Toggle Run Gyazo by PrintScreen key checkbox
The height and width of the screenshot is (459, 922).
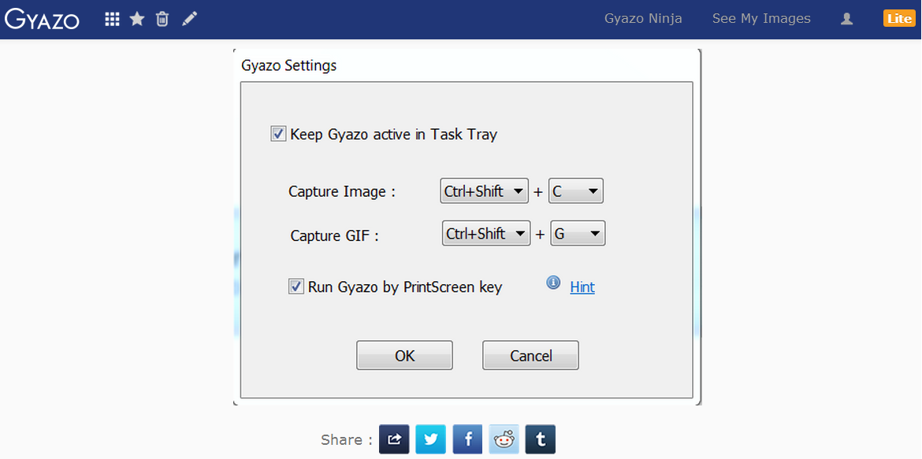tap(296, 287)
